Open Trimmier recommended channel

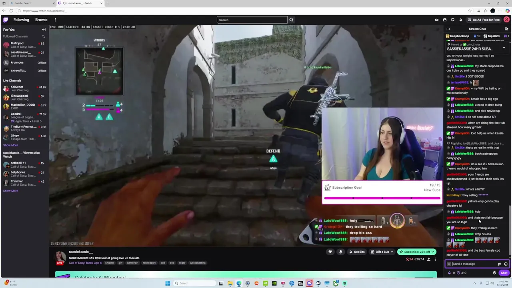coord(24,182)
